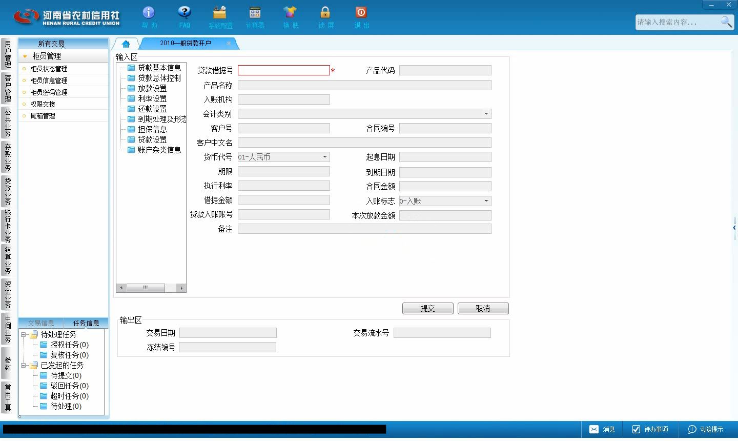Screen dimensions: 738x441
Task: Open 待处理(0) task folder
Action: pos(60,406)
